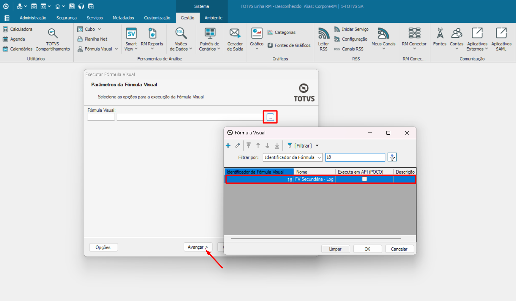Image resolution: width=516 pixels, height=301 pixels.
Task: Click Iniciar Serviço in the RSS group
Action: [351, 29]
